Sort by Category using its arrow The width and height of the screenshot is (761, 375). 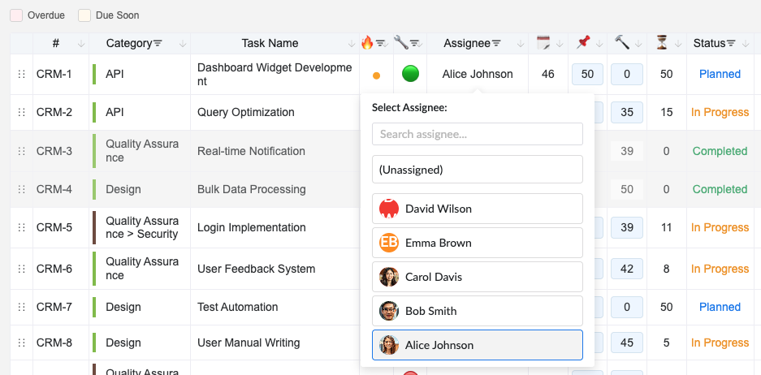click(x=183, y=44)
